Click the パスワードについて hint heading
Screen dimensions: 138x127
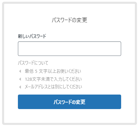[33, 63]
